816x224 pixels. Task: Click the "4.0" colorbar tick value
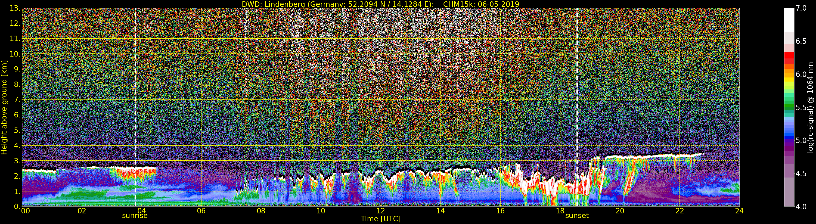coord(801,207)
